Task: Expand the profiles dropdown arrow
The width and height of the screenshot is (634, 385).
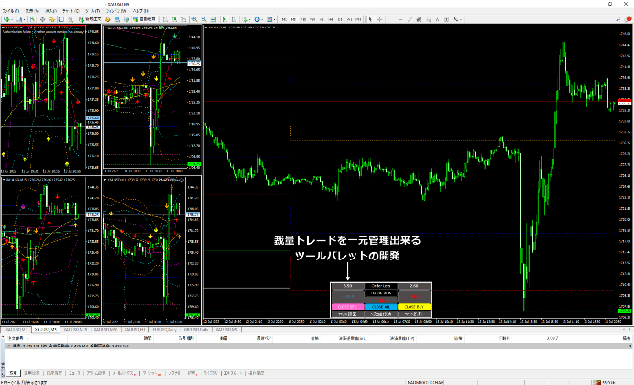Action: (x=24, y=19)
